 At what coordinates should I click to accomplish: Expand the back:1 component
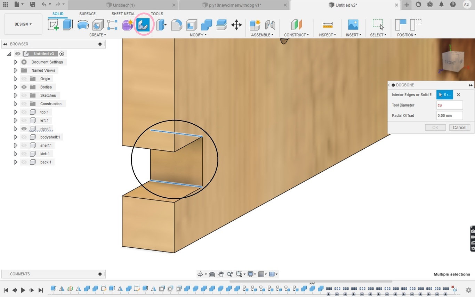point(15,162)
